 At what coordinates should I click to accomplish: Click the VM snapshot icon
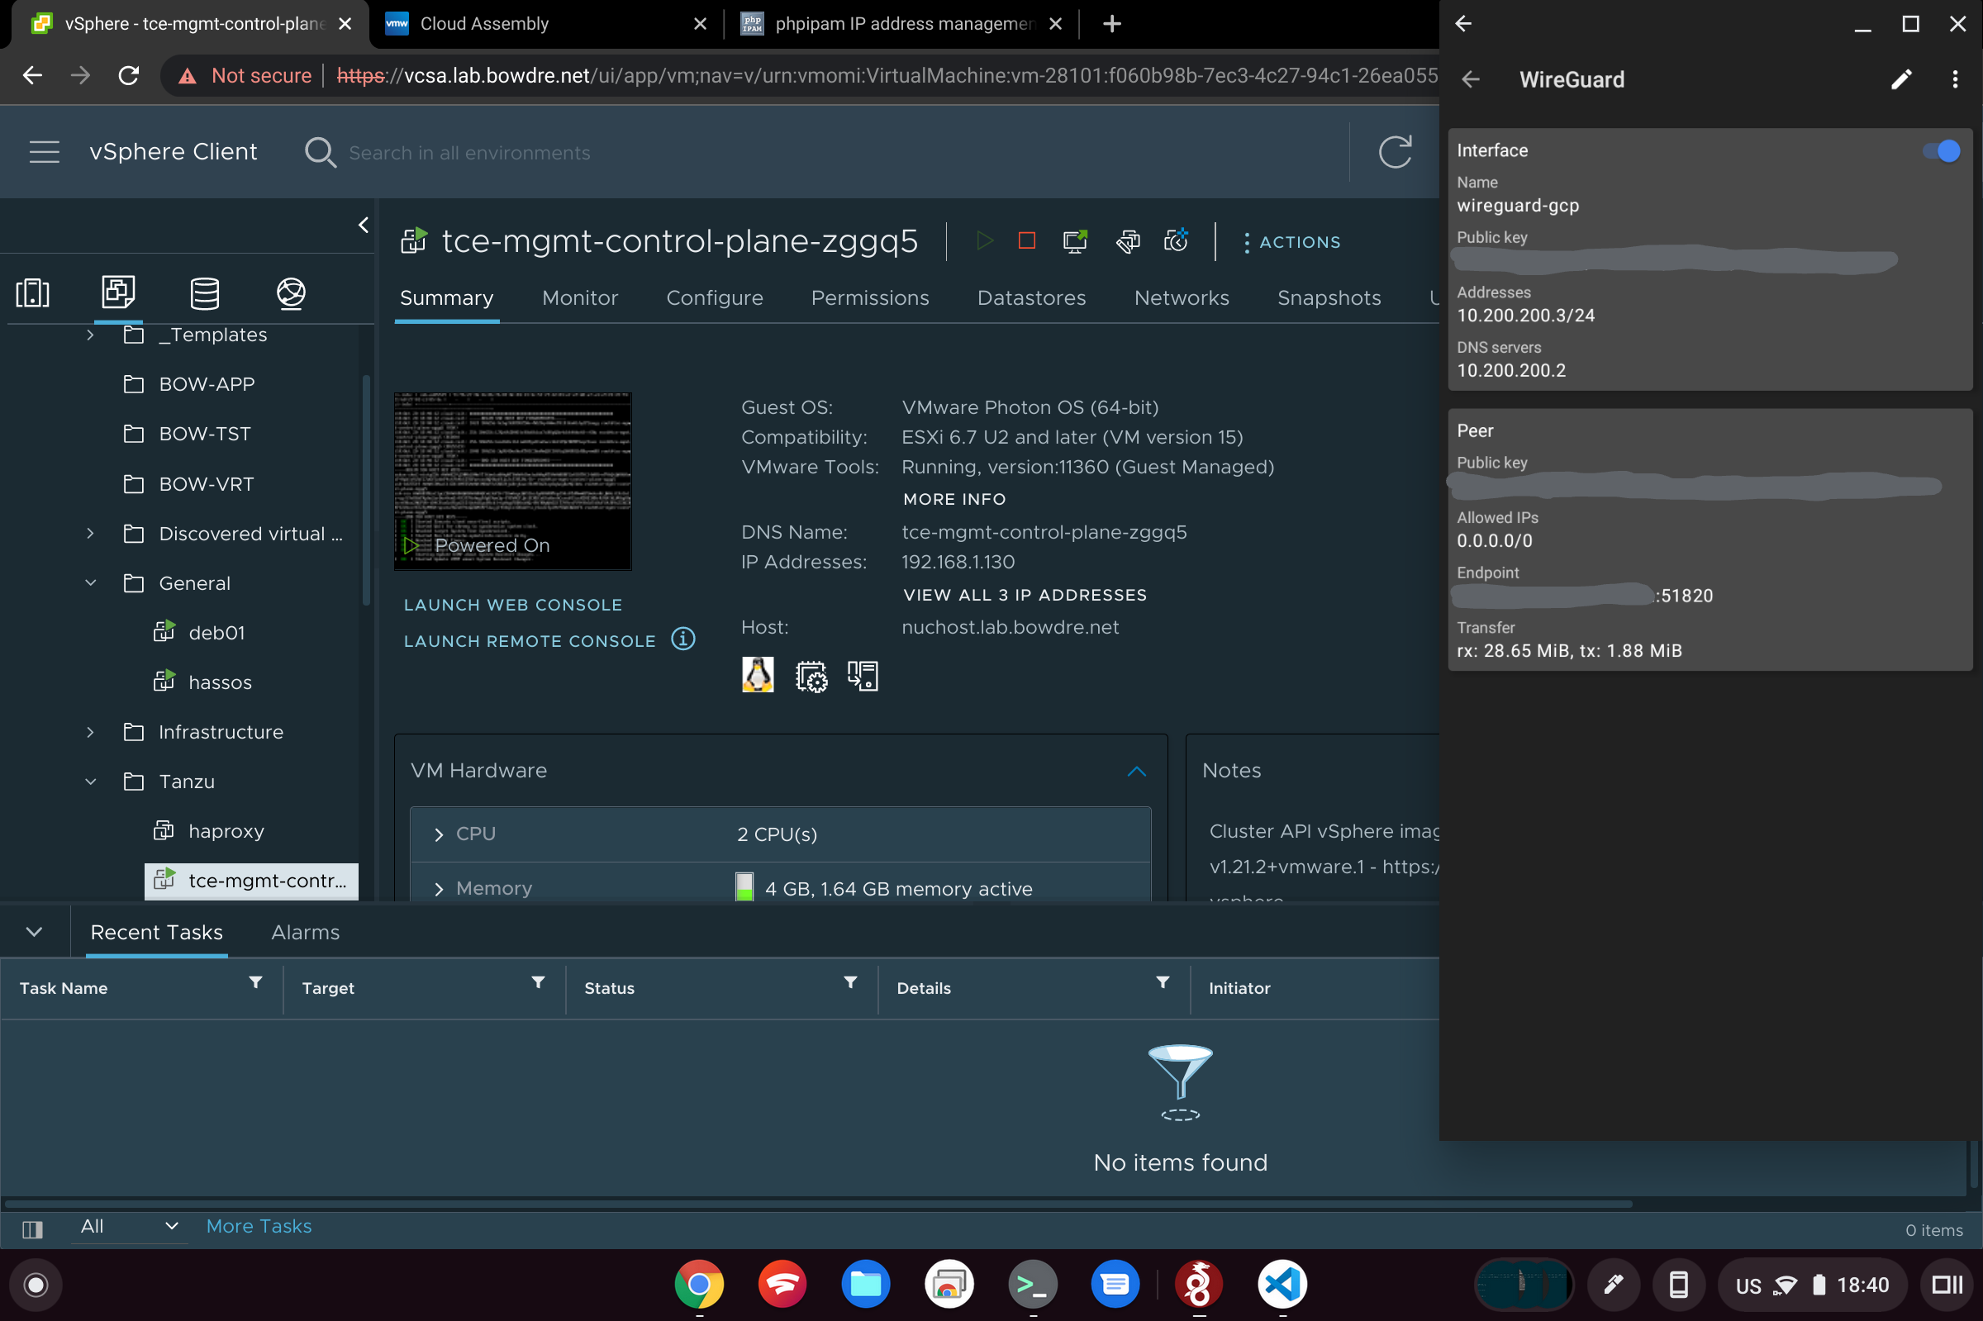[1175, 242]
